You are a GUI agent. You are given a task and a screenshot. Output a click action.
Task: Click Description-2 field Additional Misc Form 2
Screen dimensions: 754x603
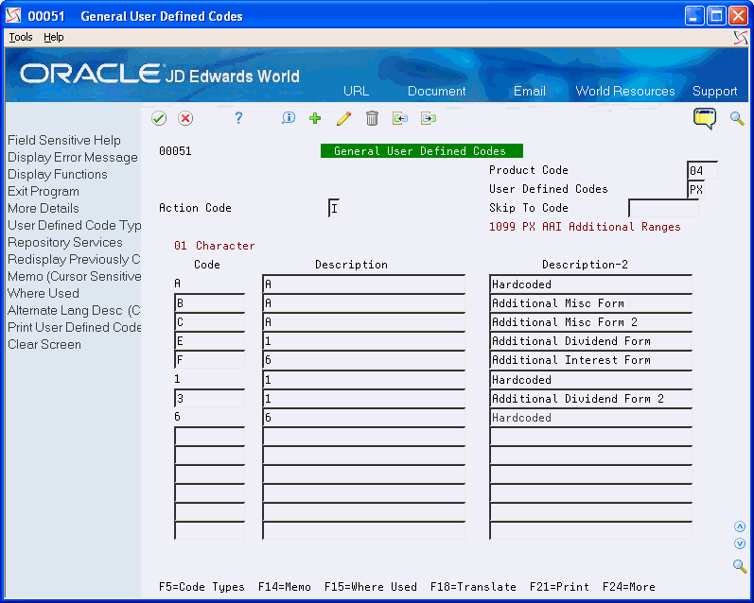pyautogui.click(x=590, y=322)
